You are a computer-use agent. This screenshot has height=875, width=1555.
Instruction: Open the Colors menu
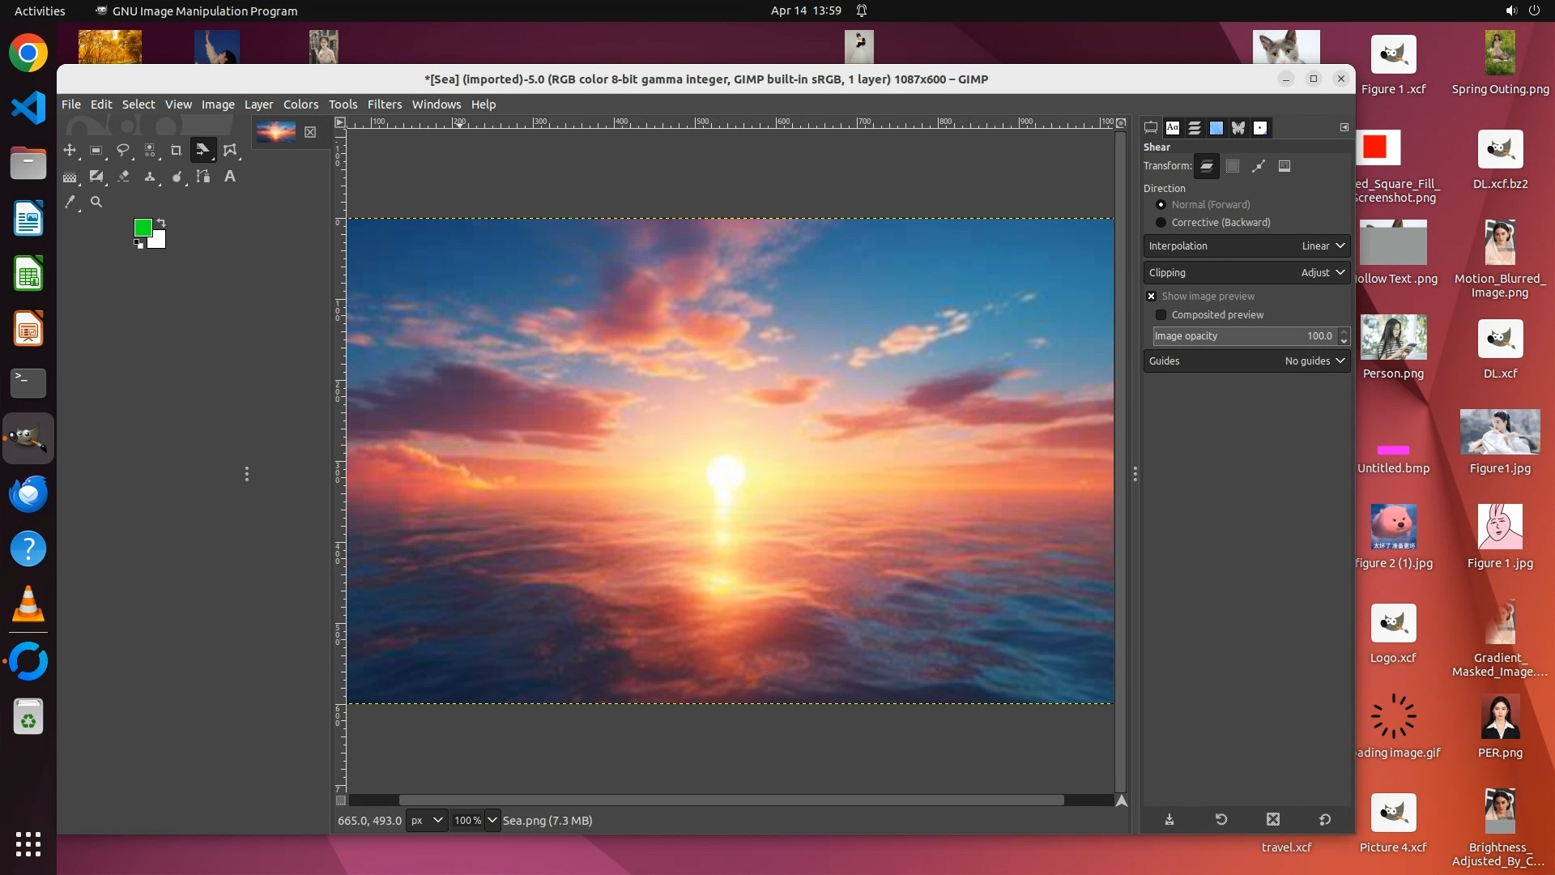click(300, 104)
